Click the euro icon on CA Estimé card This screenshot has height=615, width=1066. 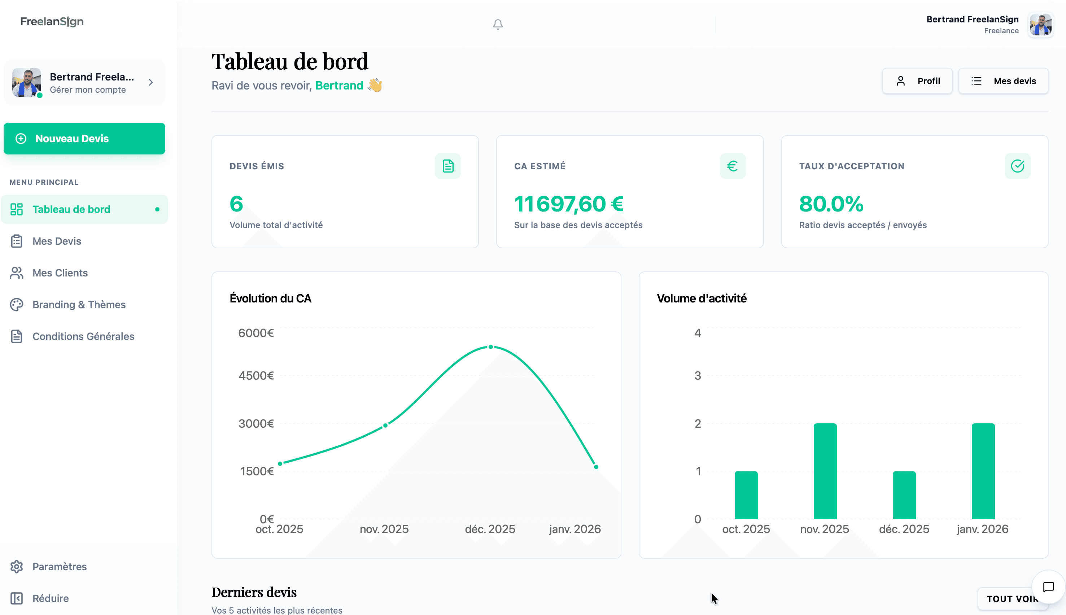pos(732,166)
